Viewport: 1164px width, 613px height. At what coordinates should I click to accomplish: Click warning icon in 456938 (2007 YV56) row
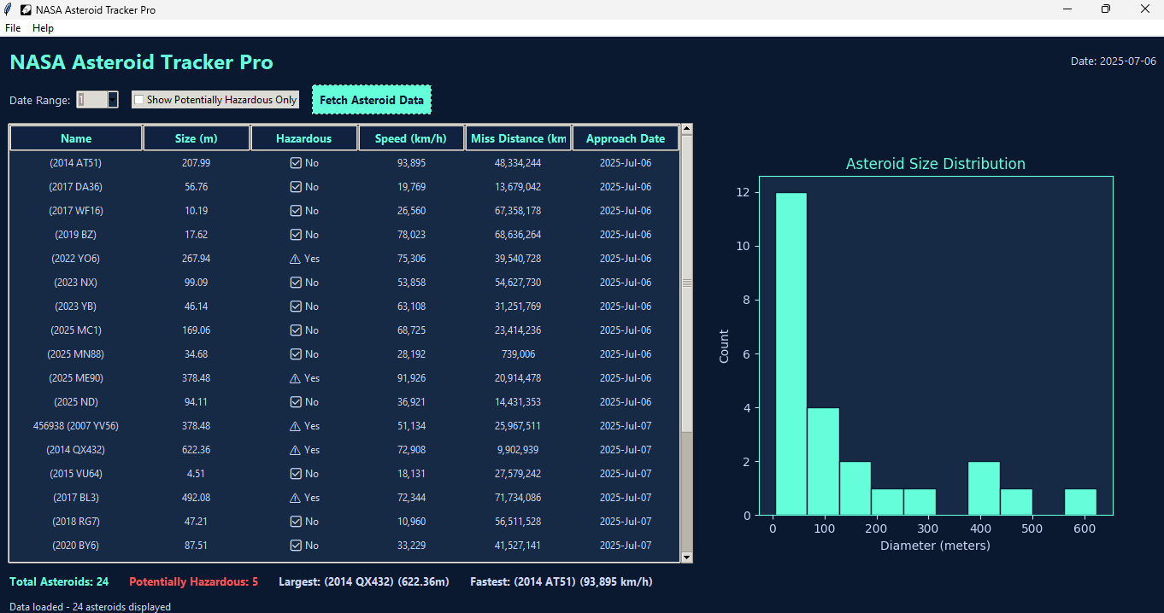click(x=295, y=426)
